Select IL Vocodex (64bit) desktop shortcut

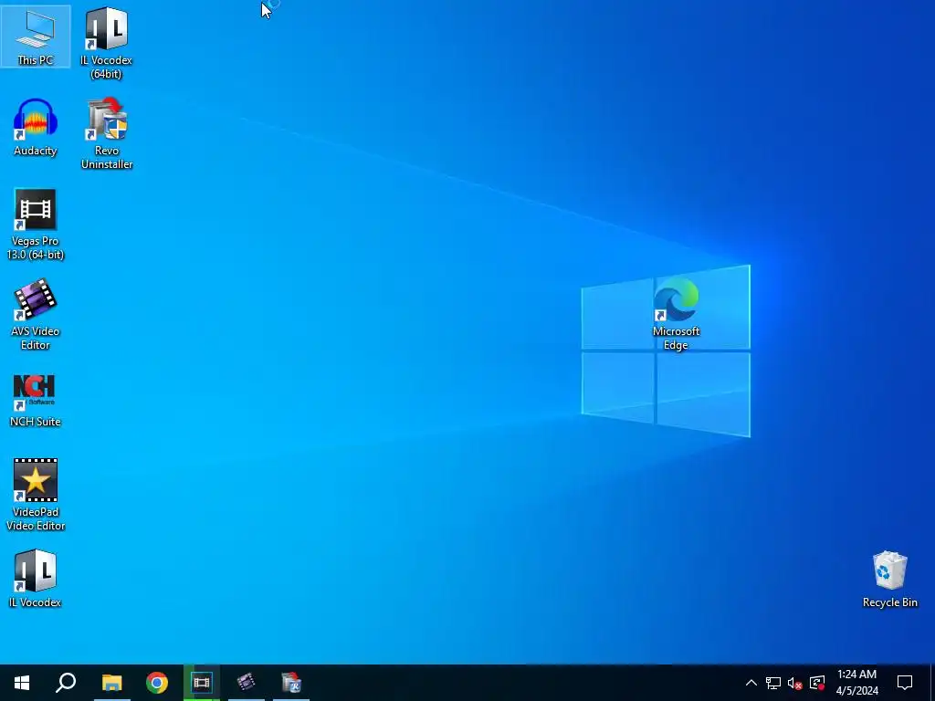point(106,43)
